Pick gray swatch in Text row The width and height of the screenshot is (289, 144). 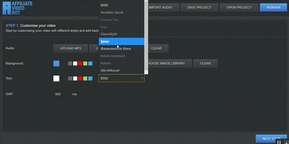pyautogui.click(x=70, y=79)
